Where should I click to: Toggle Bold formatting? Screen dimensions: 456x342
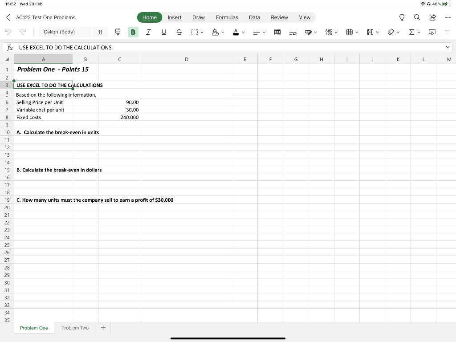click(x=133, y=32)
